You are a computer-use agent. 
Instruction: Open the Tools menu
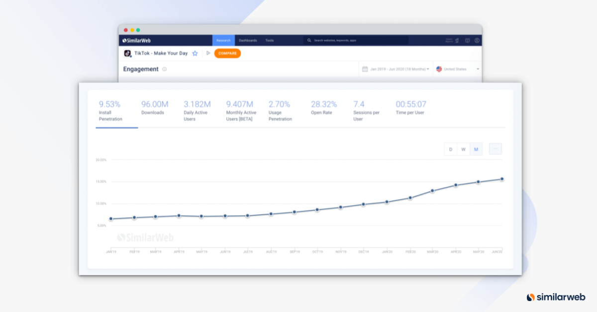click(270, 40)
